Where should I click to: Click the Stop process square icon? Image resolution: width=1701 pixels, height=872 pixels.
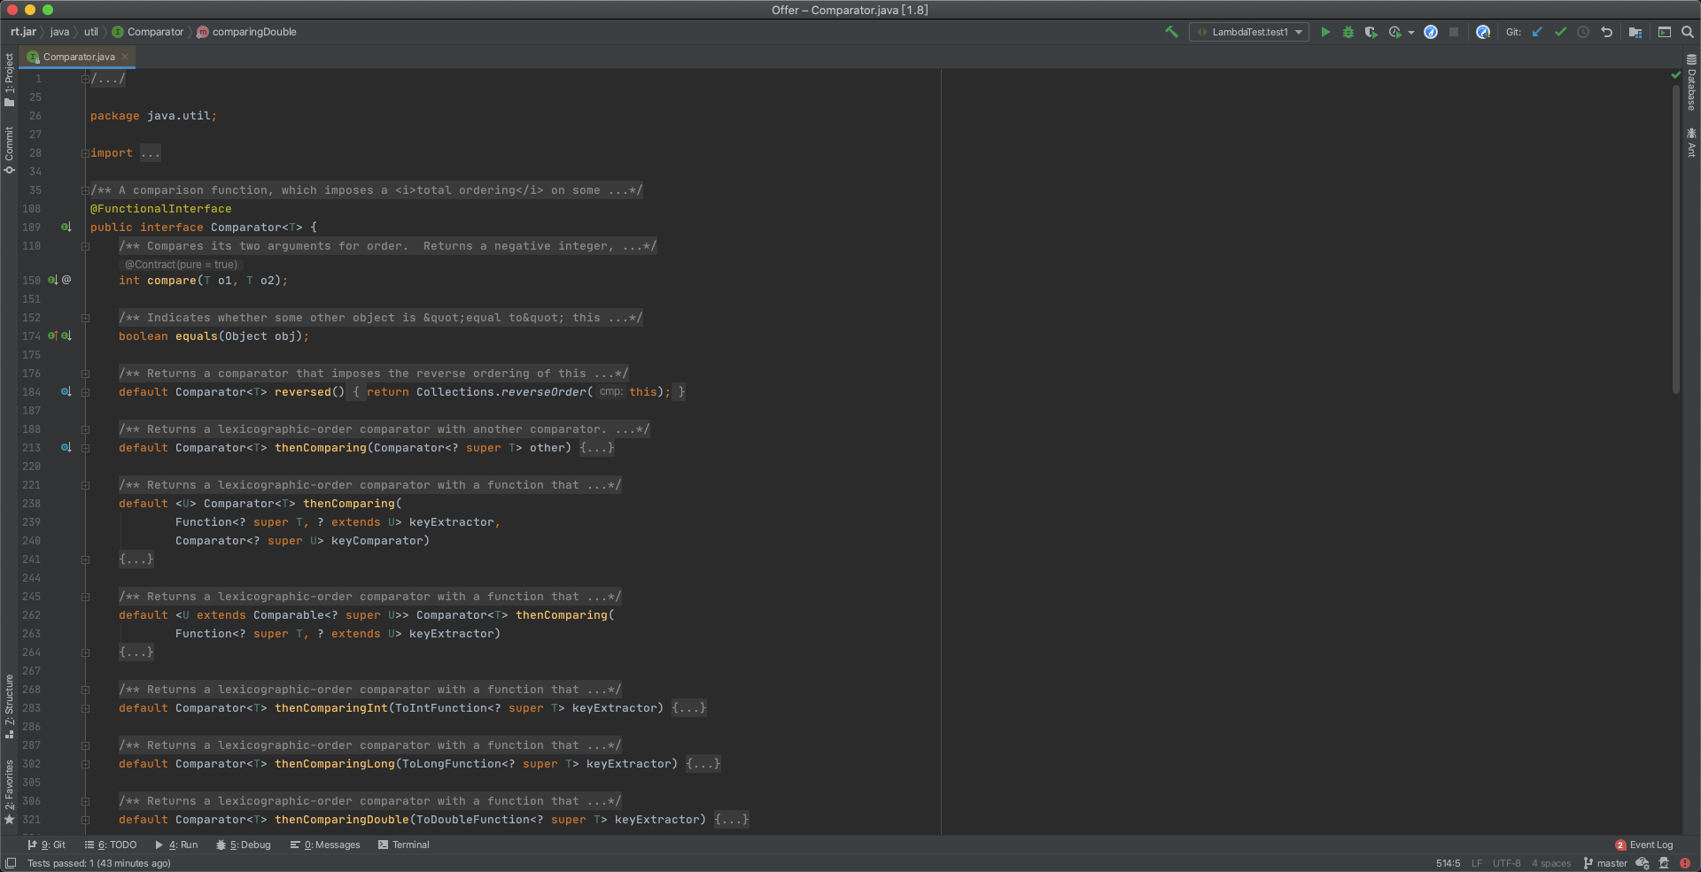click(1454, 32)
